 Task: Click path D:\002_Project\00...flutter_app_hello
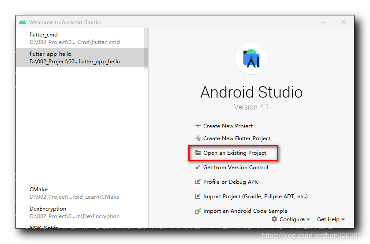point(75,62)
